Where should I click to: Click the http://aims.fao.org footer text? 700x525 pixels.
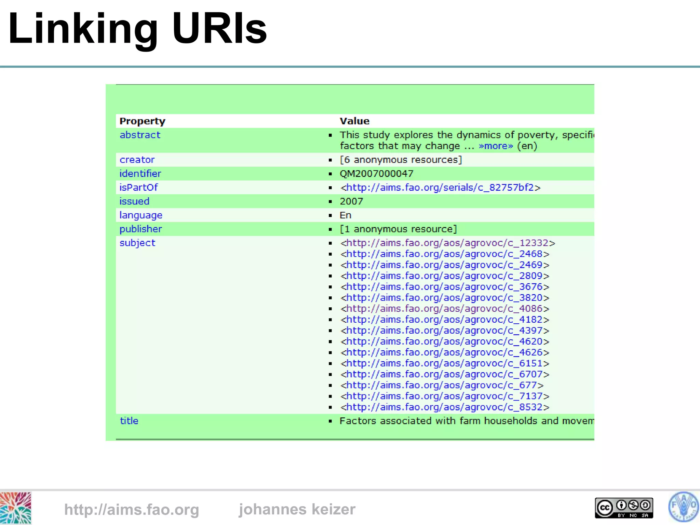(x=132, y=510)
